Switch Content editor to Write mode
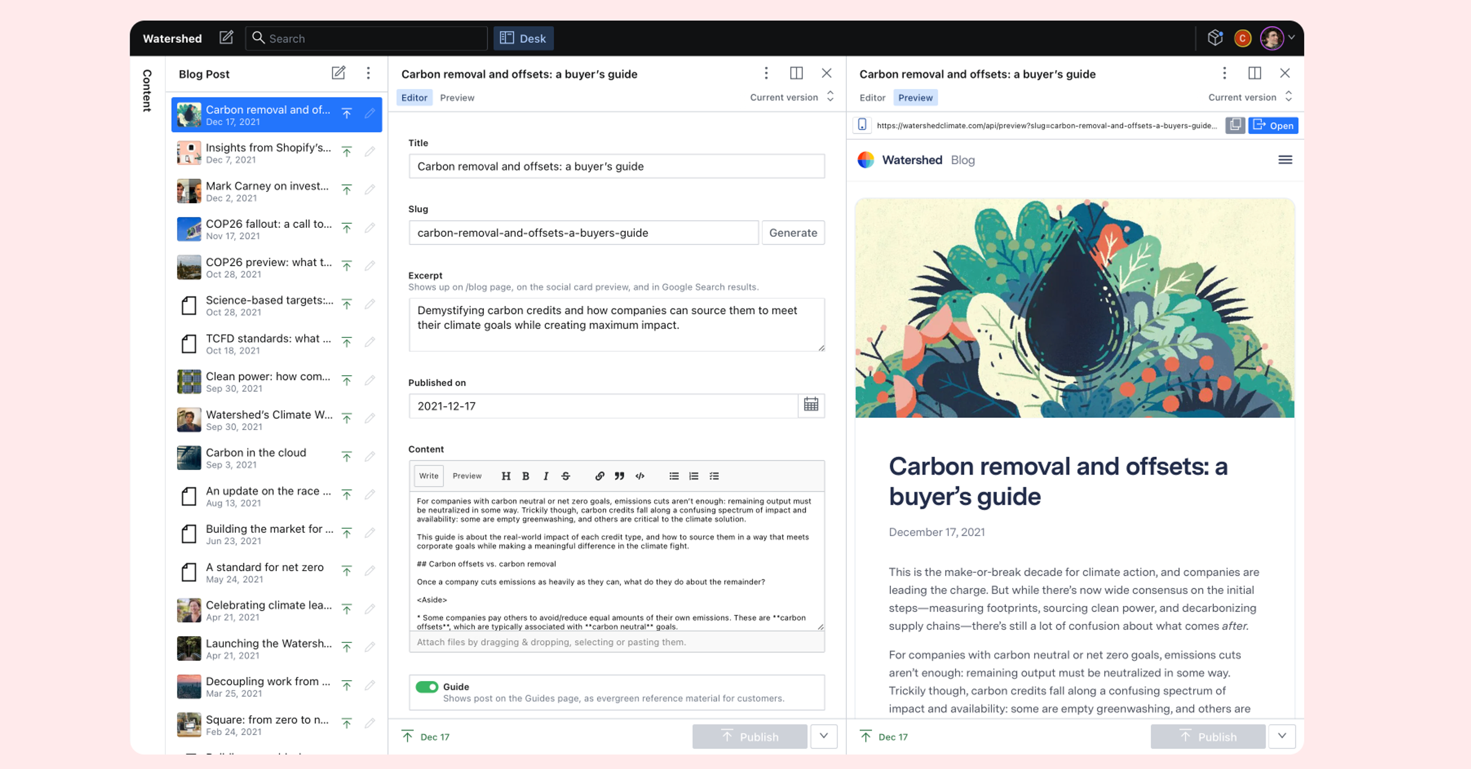The width and height of the screenshot is (1471, 769). tap(428, 476)
